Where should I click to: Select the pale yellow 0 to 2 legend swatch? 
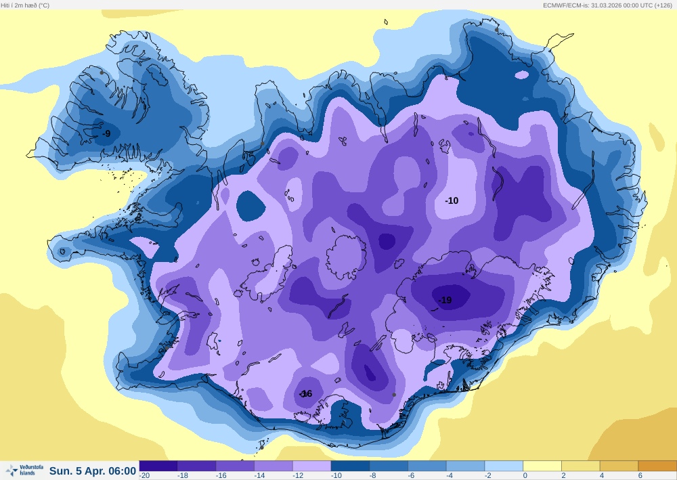point(543,466)
